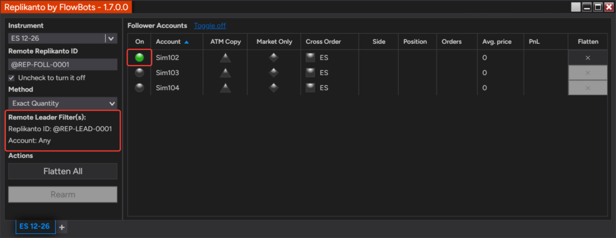Toggle Market Only diamond for Sim102

(274, 58)
